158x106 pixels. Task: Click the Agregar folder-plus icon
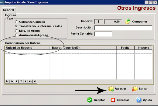[111, 89]
